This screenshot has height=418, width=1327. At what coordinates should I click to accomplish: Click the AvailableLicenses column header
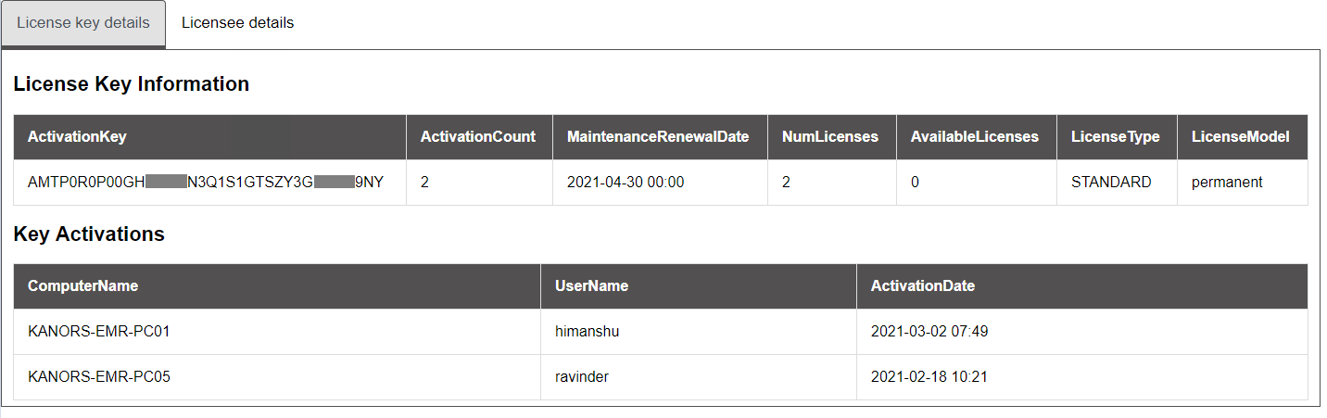tap(977, 137)
